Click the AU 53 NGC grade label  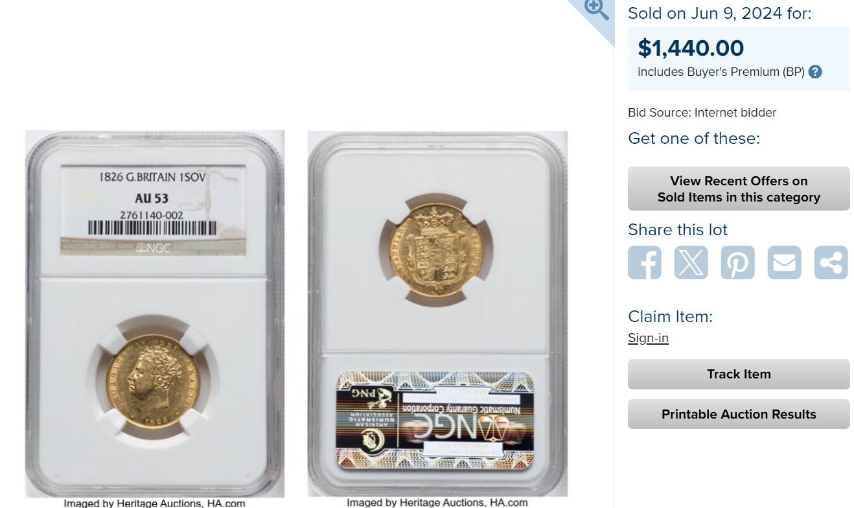tap(154, 210)
